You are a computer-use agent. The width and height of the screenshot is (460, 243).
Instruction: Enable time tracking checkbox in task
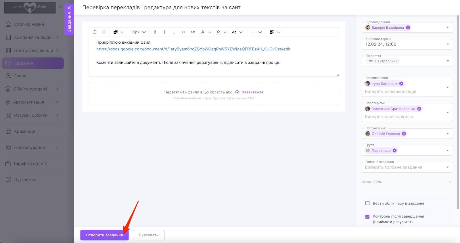coord(367,203)
